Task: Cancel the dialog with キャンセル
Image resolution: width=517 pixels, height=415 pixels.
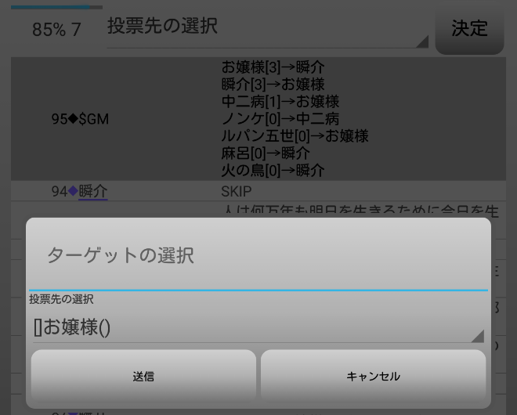Action: [373, 376]
